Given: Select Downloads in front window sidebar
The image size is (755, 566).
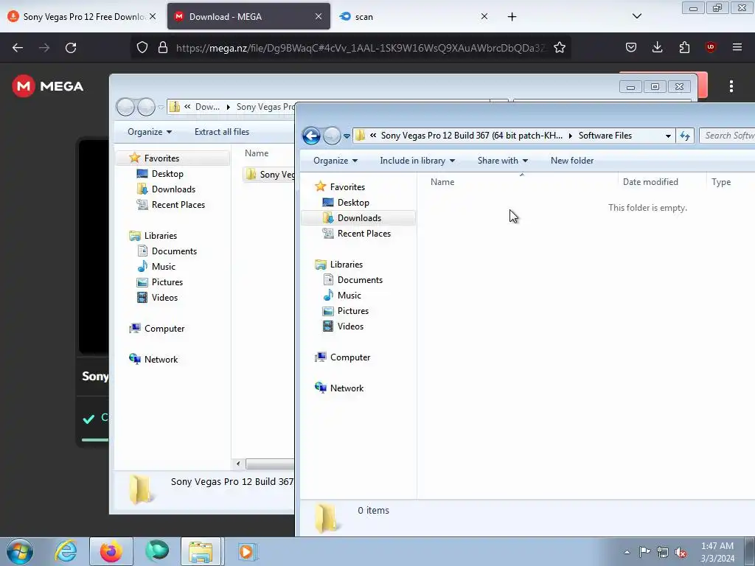Looking at the screenshot, I should click(359, 218).
